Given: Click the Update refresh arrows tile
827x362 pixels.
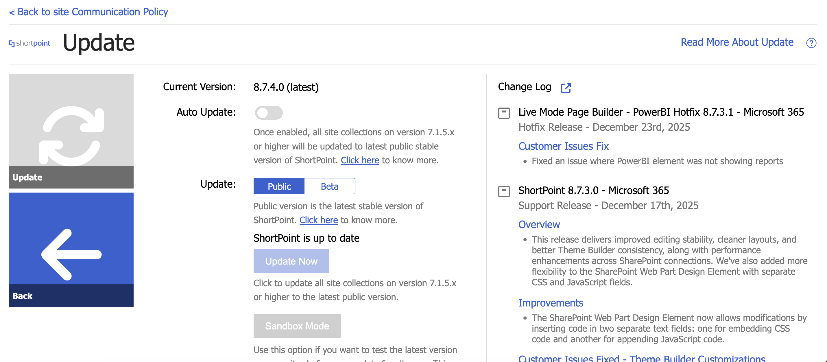Looking at the screenshot, I should (x=71, y=131).
